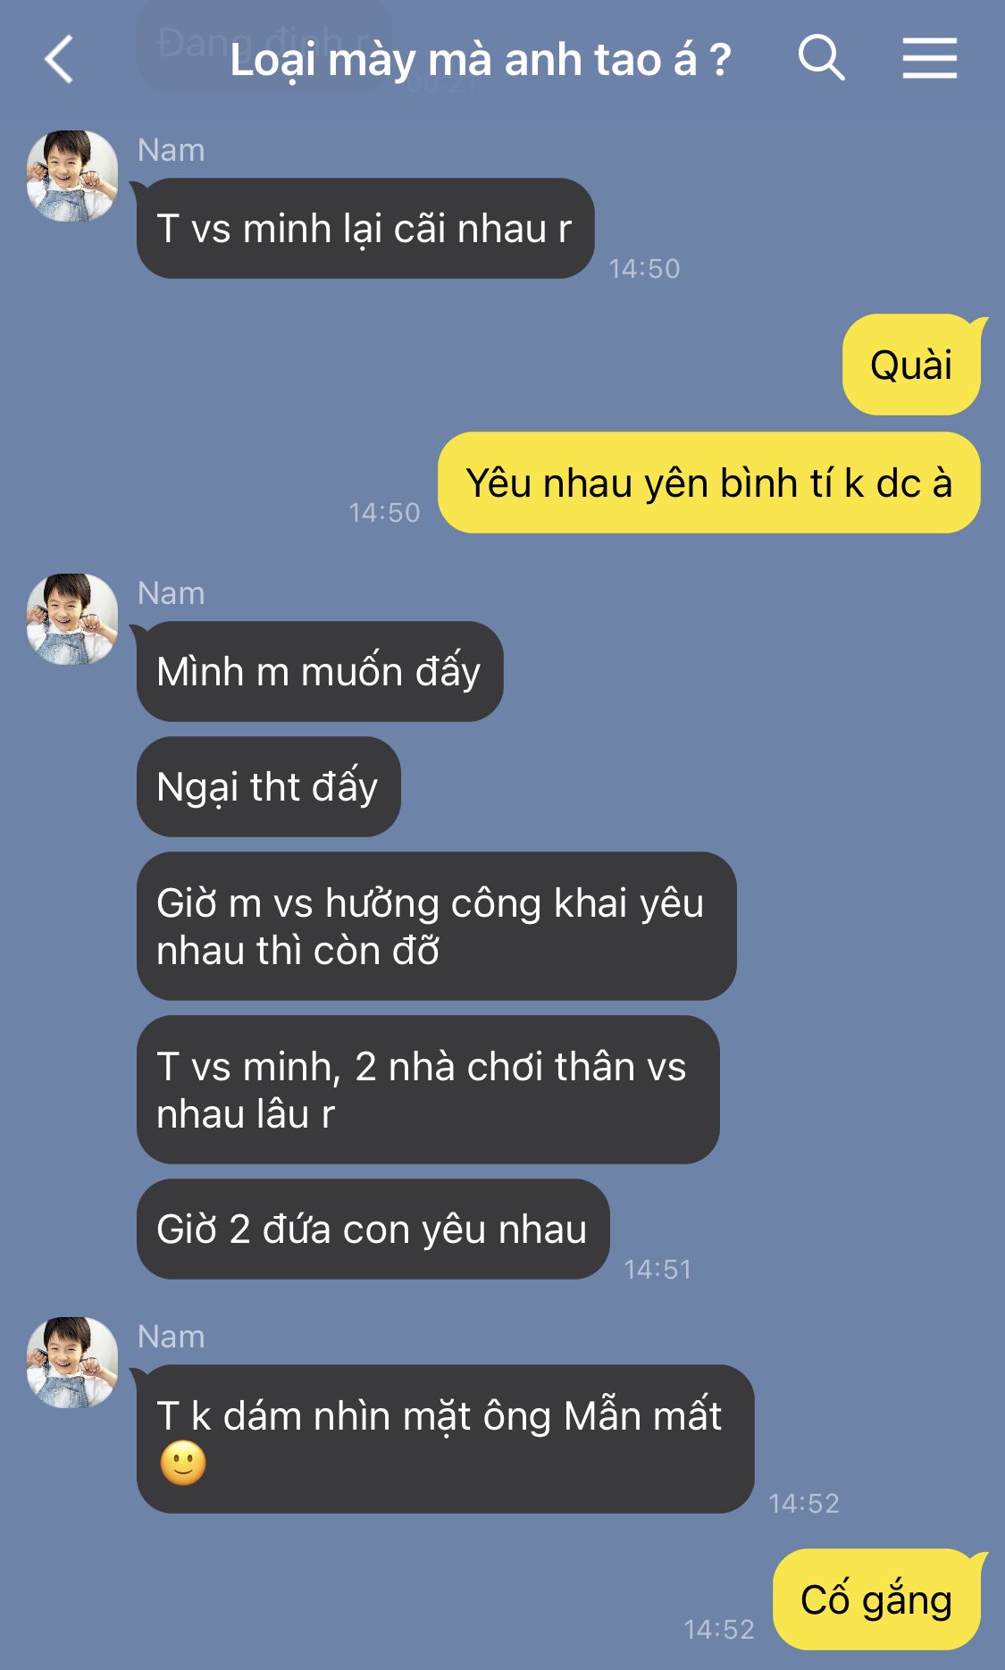Tap Nam's avatar beside last incoming message
This screenshot has height=1670, width=1005.
coord(72,1363)
